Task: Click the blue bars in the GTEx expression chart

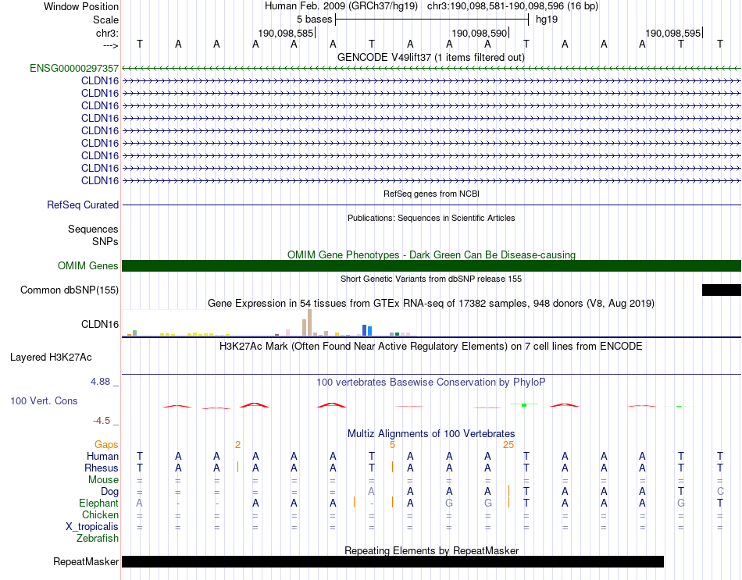Action: click(367, 330)
